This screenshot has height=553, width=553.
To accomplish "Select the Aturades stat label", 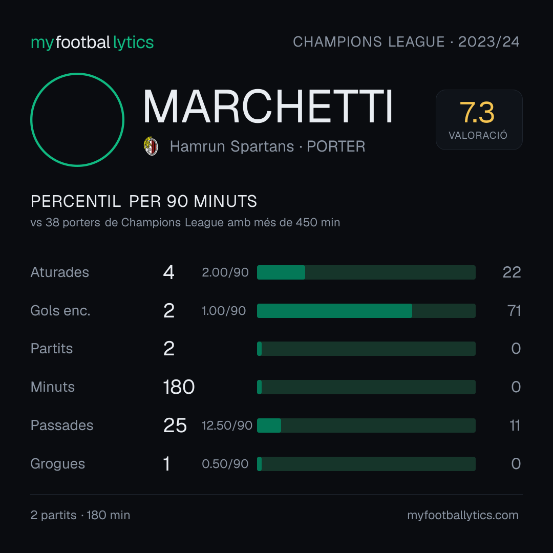I will [x=59, y=272].
